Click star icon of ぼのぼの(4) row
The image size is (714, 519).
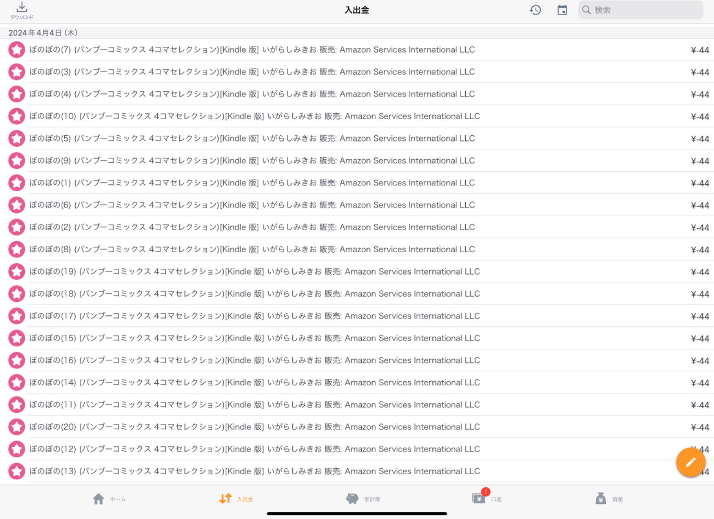tap(17, 94)
